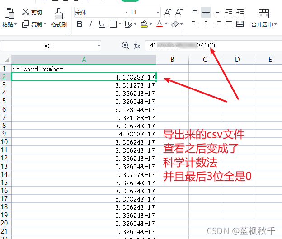Click the distributed alignment icon
The height and width of the screenshot is (239, 282).
tap(240, 24)
